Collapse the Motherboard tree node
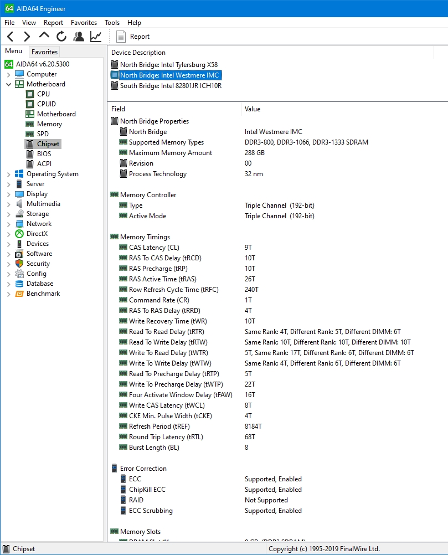Image resolution: width=448 pixels, height=555 pixels. click(8, 85)
